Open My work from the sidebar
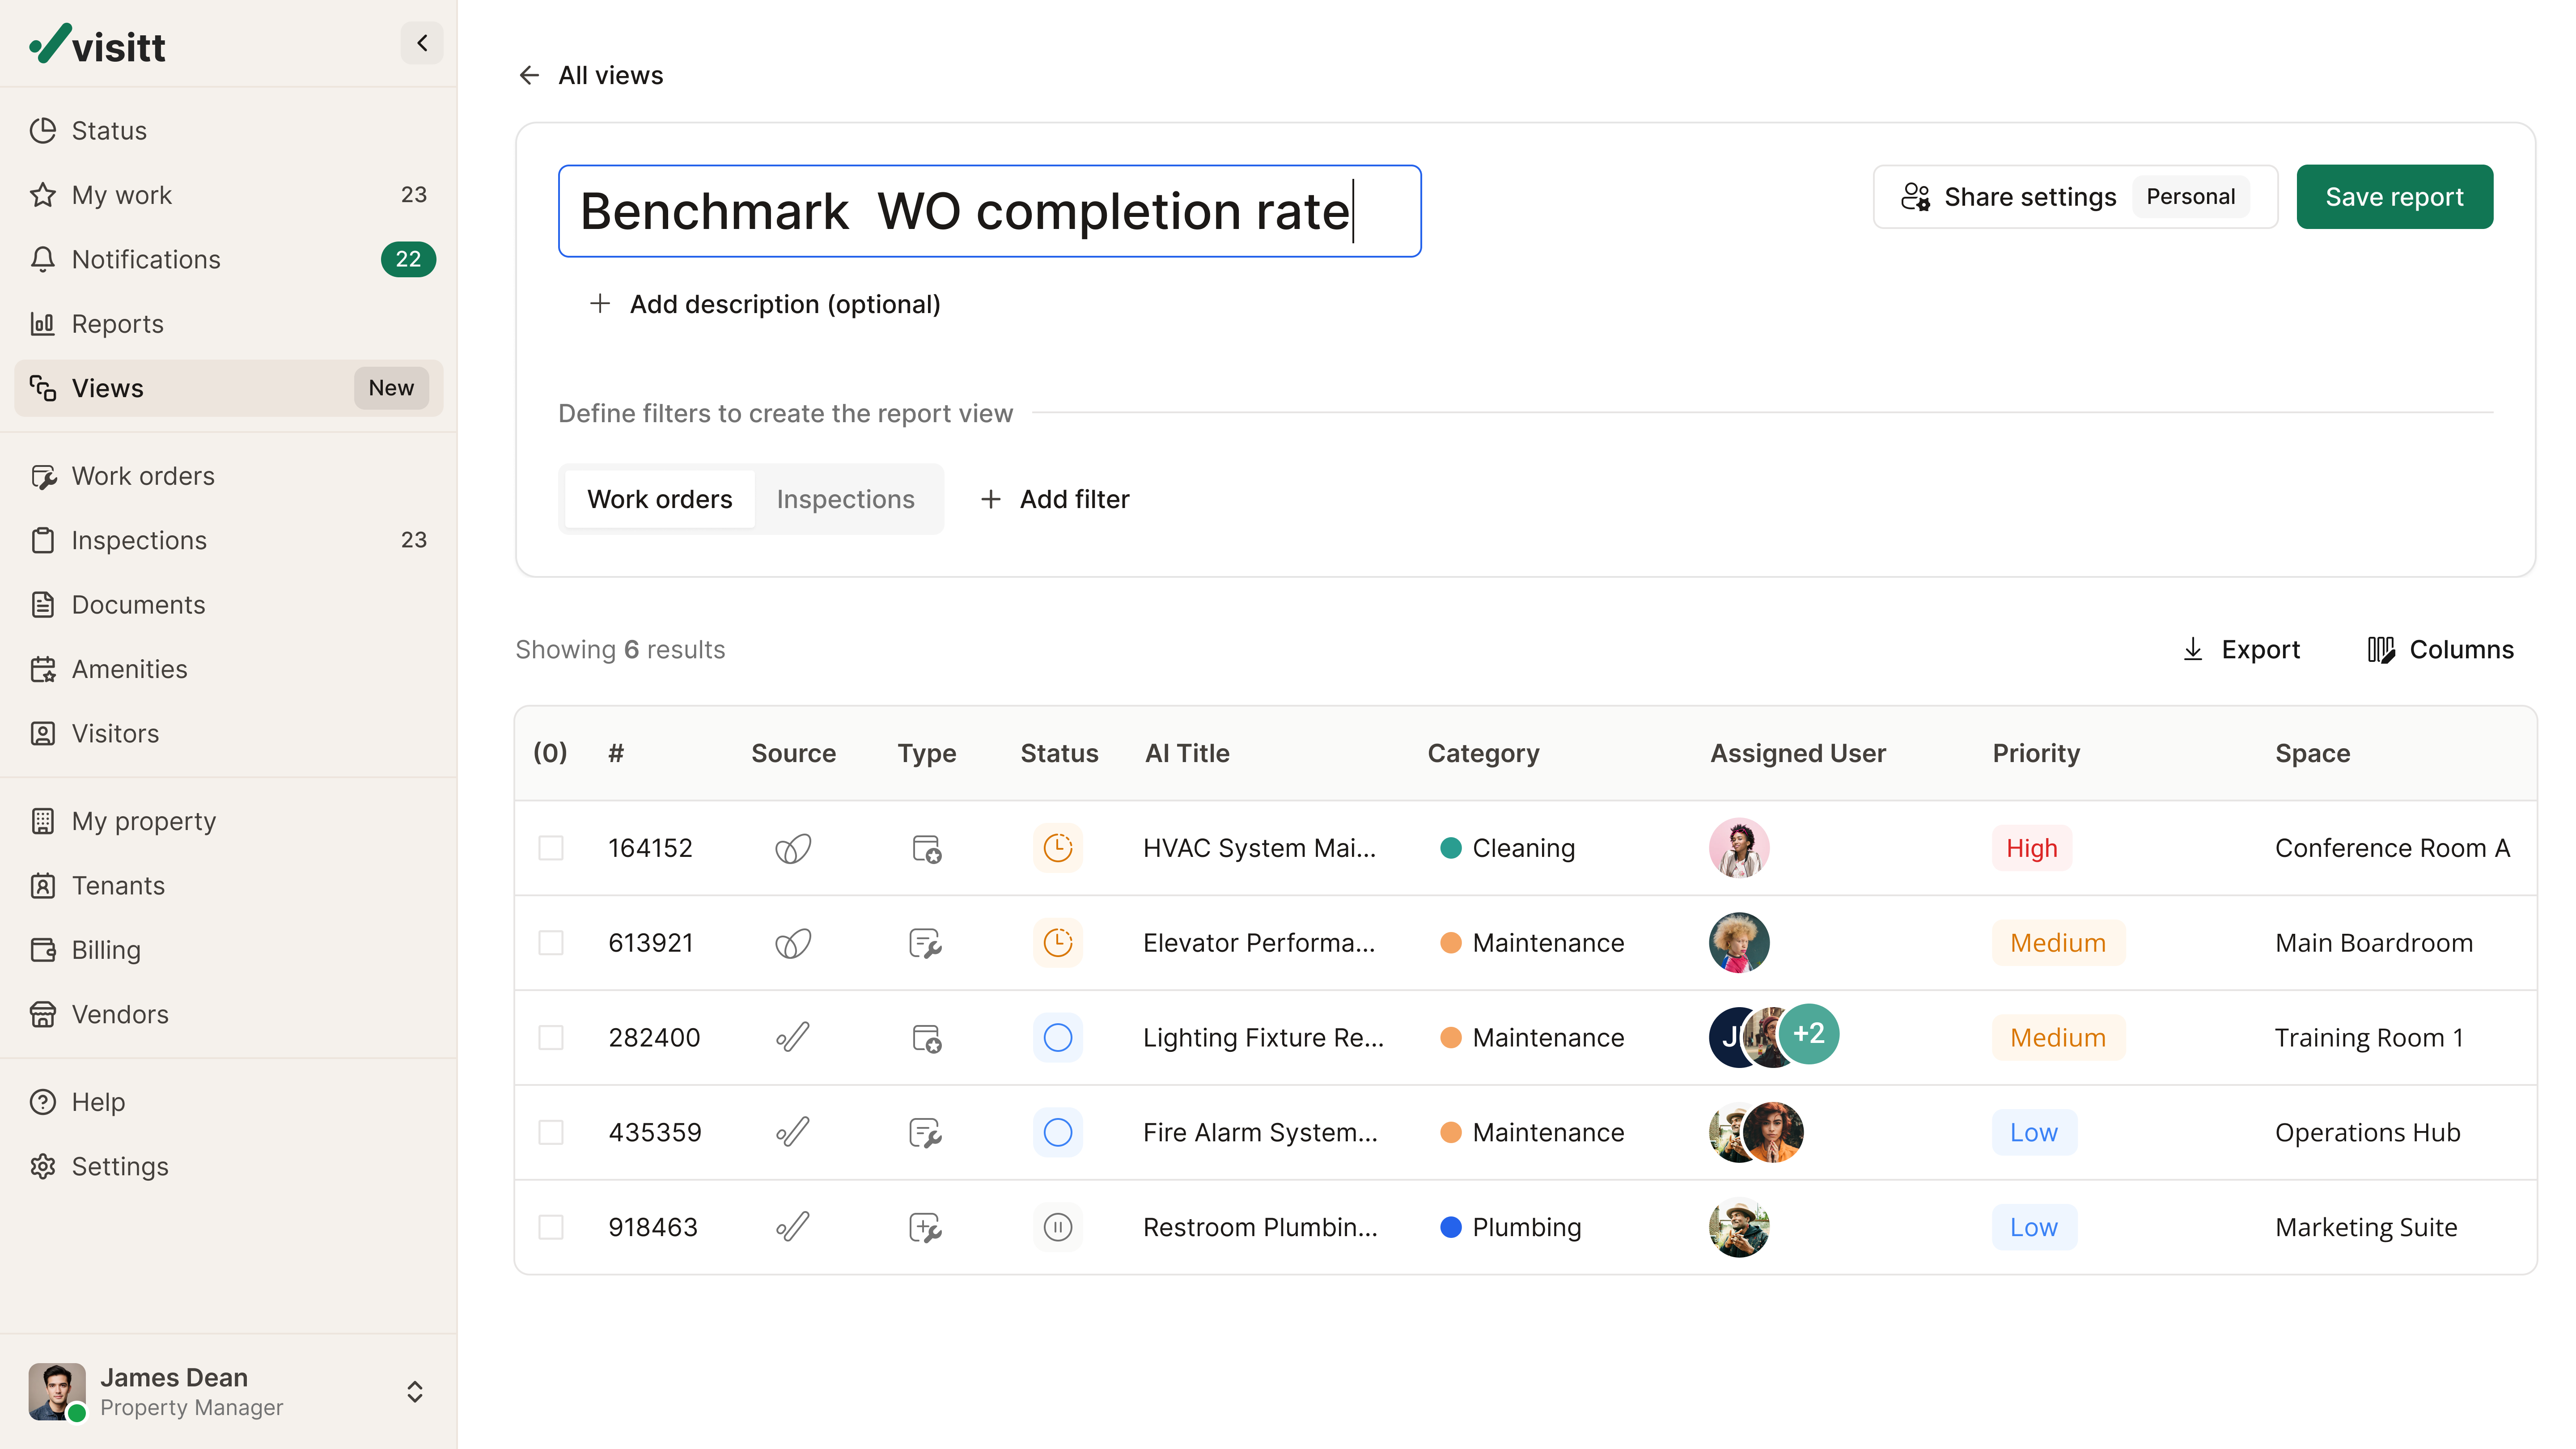Image resolution: width=2576 pixels, height=1449 pixels. tap(229, 195)
